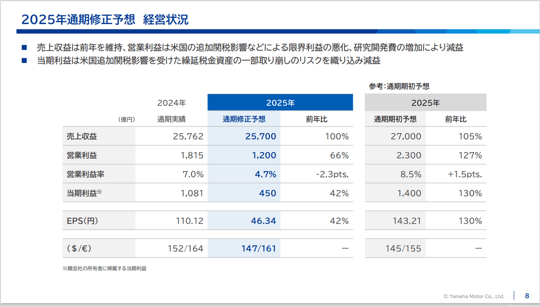Click the slide title 2025年通期修正予想 経営状況
The height and width of the screenshot is (307, 540).
(105, 20)
